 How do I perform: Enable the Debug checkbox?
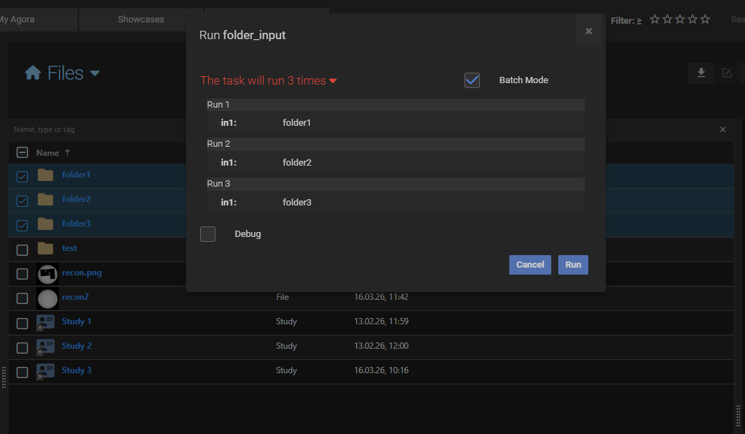click(207, 233)
